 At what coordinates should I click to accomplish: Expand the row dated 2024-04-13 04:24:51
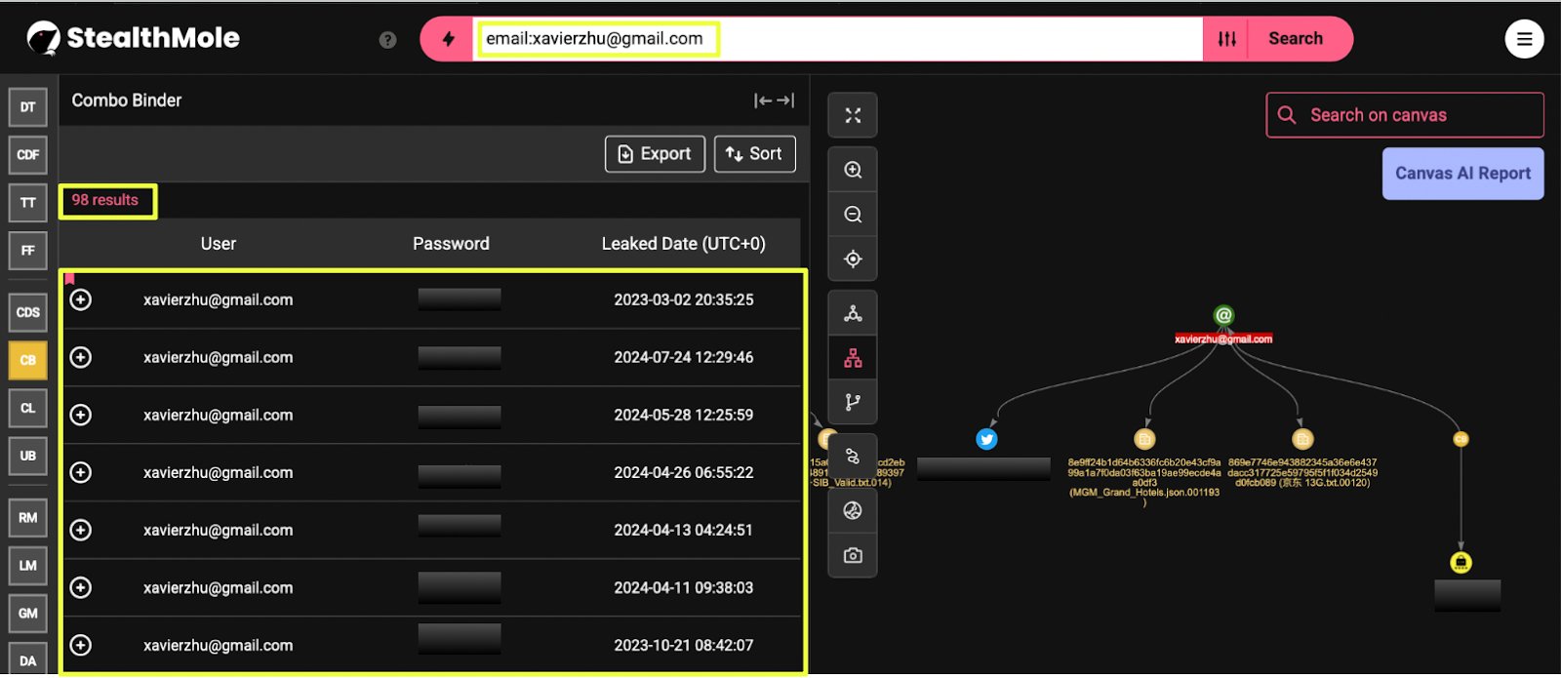pyautogui.click(x=81, y=530)
